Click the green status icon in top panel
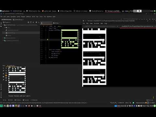The width and height of the screenshot is (156, 117). [155, 11]
